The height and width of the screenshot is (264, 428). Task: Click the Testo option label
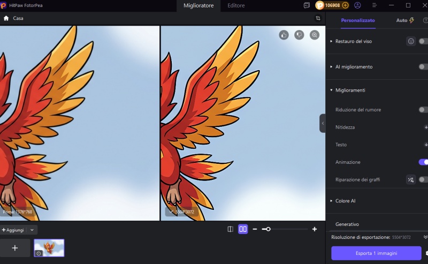pos(341,145)
